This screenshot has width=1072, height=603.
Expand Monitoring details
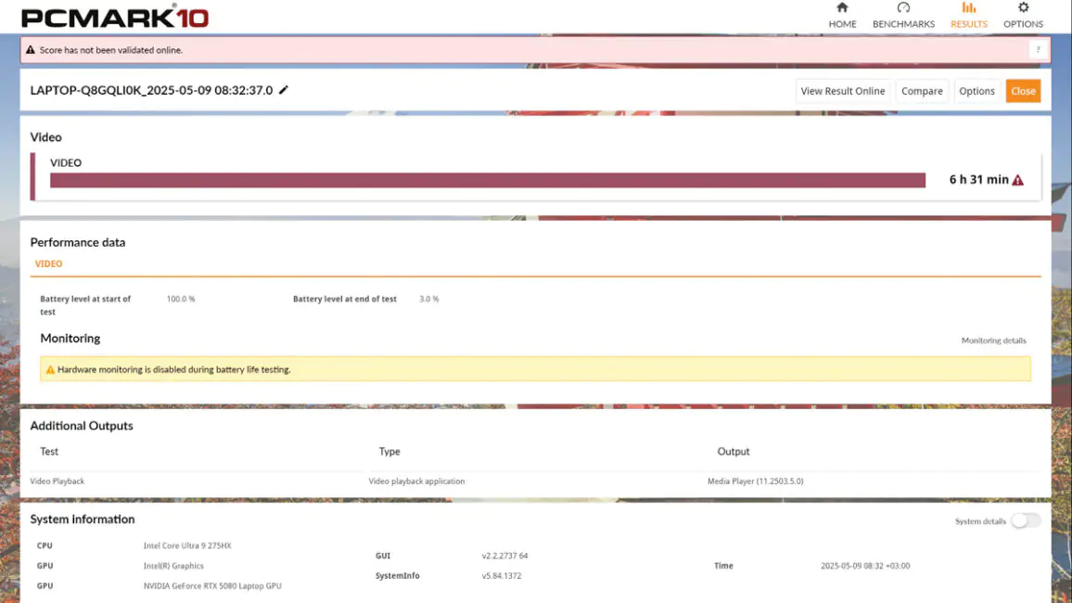tap(993, 340)
